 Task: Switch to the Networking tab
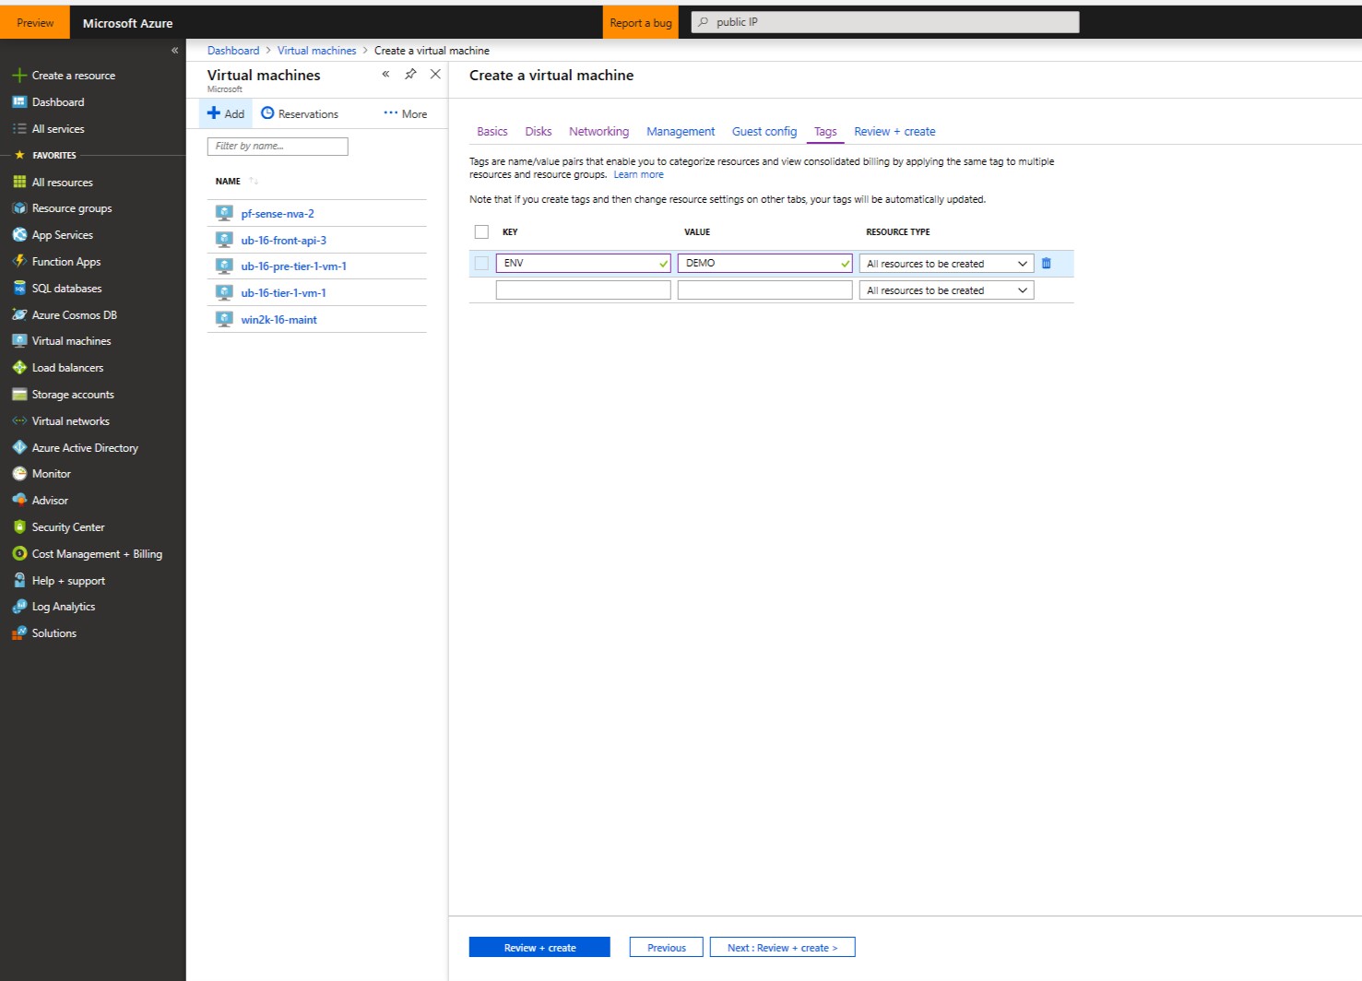(599, 132)
